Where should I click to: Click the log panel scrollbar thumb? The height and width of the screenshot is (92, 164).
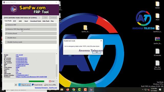tap(56, 71)
